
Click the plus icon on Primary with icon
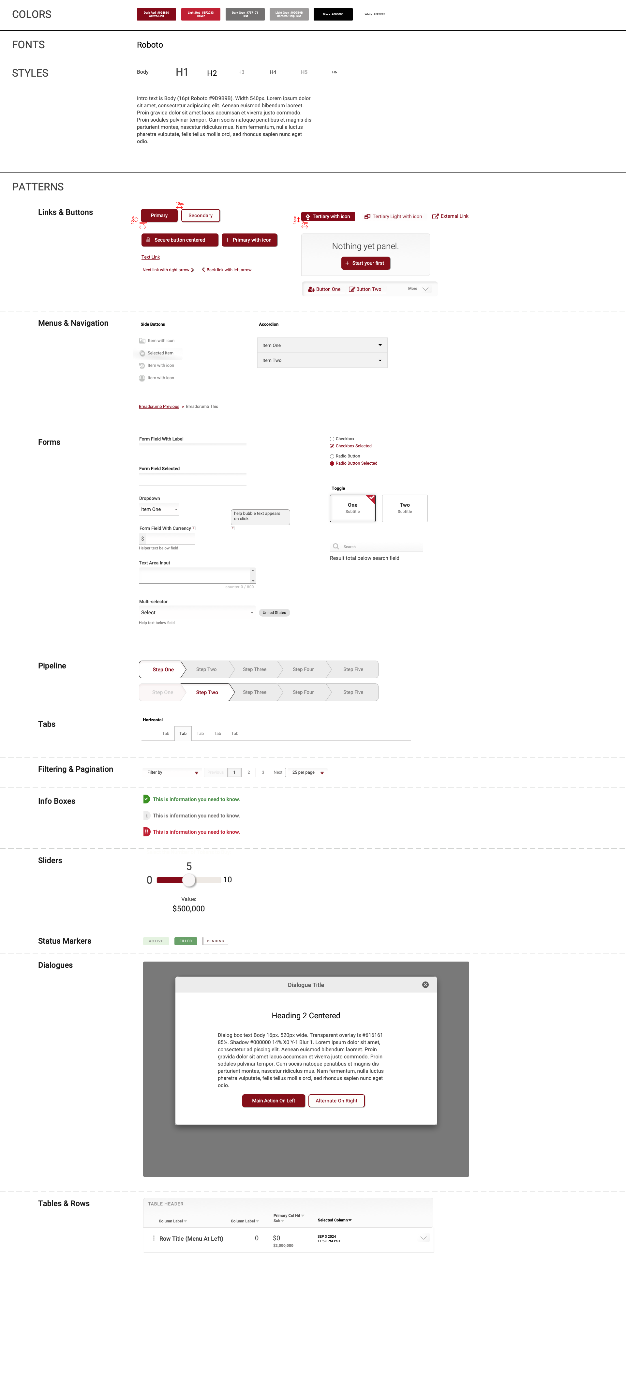[x=228, y=240]
